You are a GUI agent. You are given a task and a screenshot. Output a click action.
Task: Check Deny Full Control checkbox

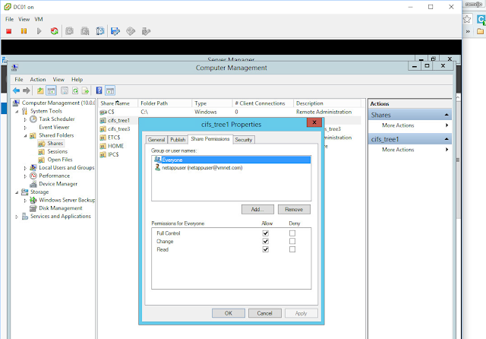coord(292,233)
